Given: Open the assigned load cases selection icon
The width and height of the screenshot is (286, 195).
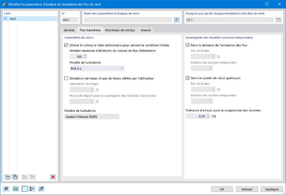Looking at the screenshot, I should [x=278, y=20].
